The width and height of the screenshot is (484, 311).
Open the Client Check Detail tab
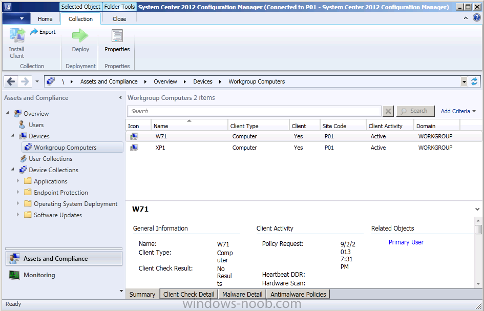[x=188, y=294]
